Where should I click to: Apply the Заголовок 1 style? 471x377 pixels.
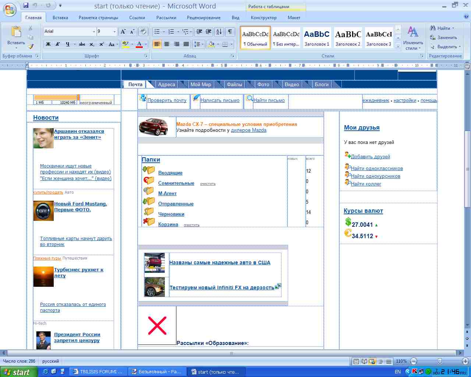317,38
